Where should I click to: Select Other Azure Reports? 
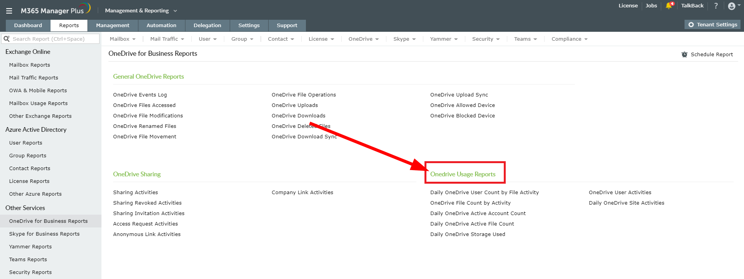pyautogui.click(x=35, y=194)
